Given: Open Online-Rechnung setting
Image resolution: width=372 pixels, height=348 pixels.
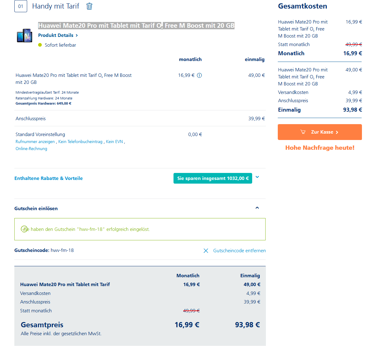Looking at the screenshot, I should [x=31, y=149].
